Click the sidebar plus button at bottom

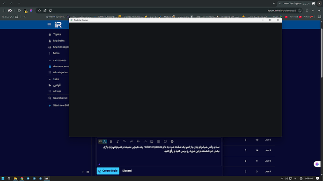[83, 172]
